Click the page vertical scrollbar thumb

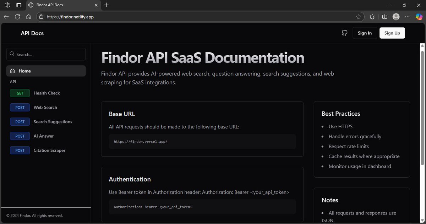click(x=422, y=108)
